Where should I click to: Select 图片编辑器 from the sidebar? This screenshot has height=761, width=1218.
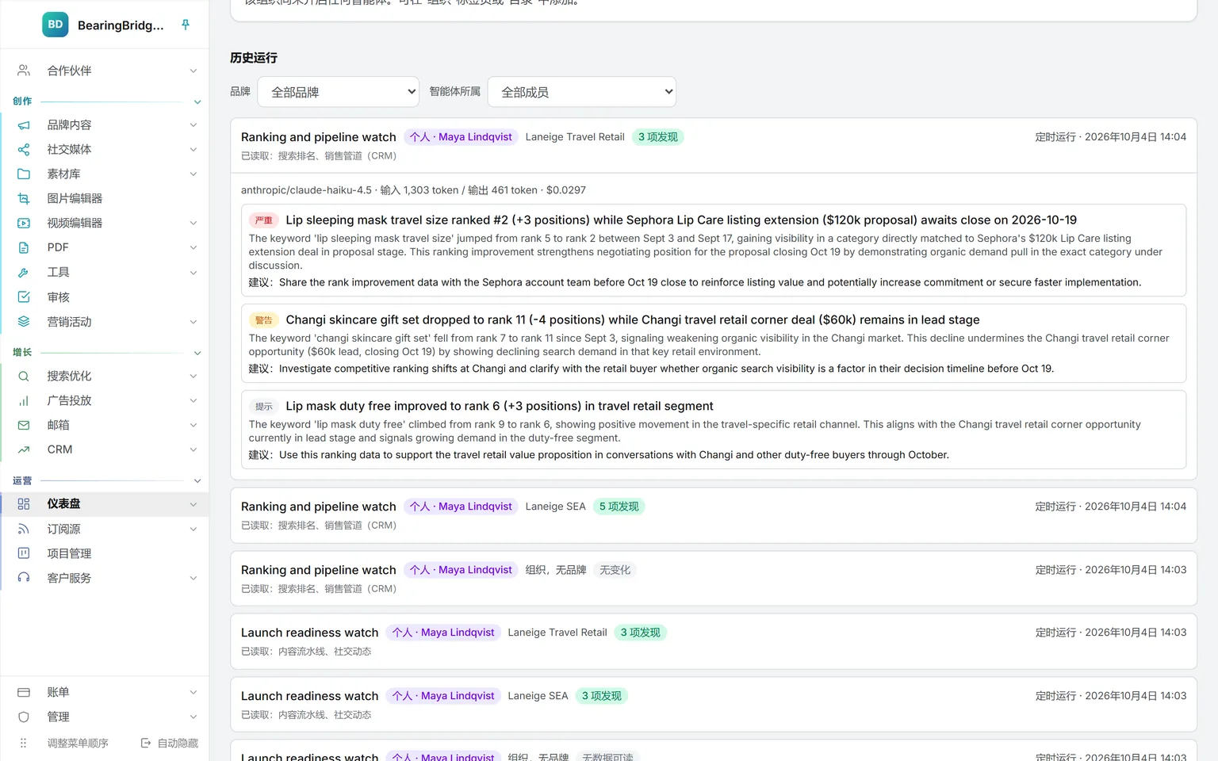click(105, 199)
